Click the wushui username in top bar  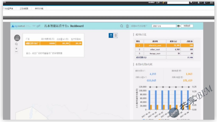pyautogui.click(x=151, y=3)
